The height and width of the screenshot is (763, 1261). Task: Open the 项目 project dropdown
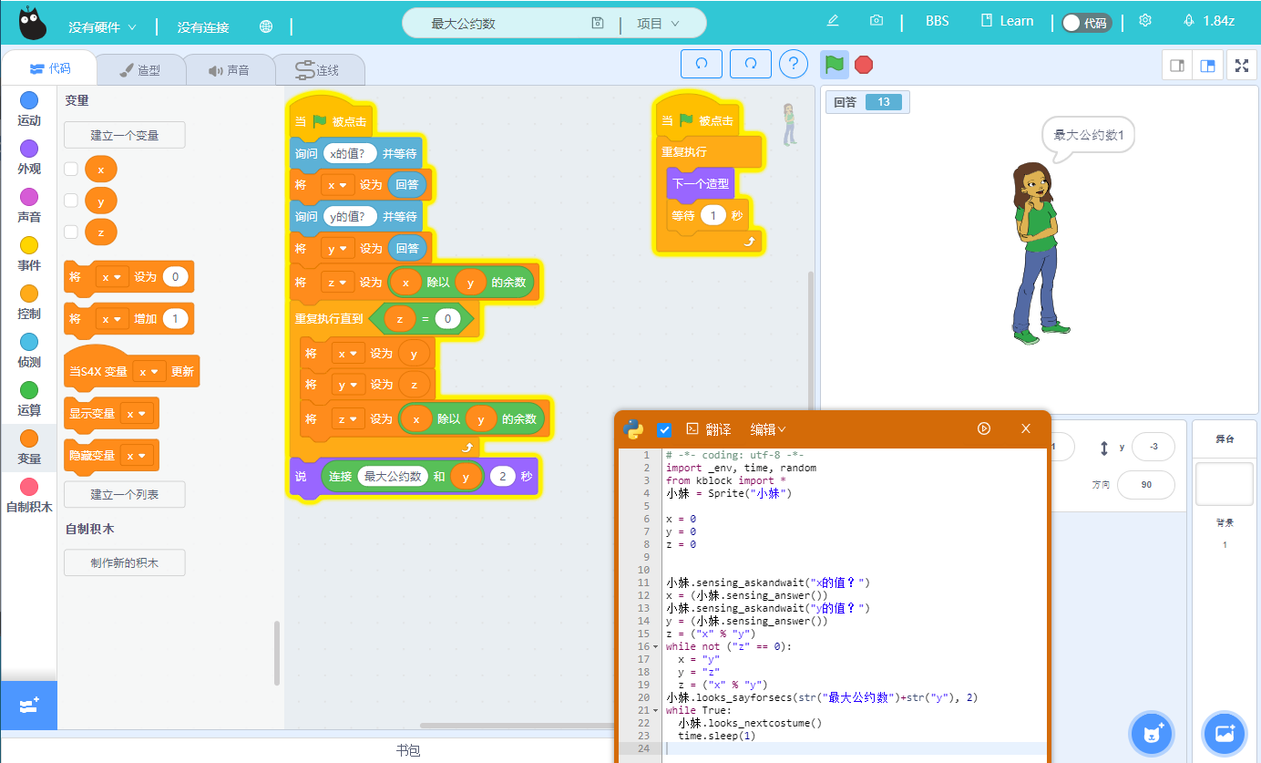point(658,24)
